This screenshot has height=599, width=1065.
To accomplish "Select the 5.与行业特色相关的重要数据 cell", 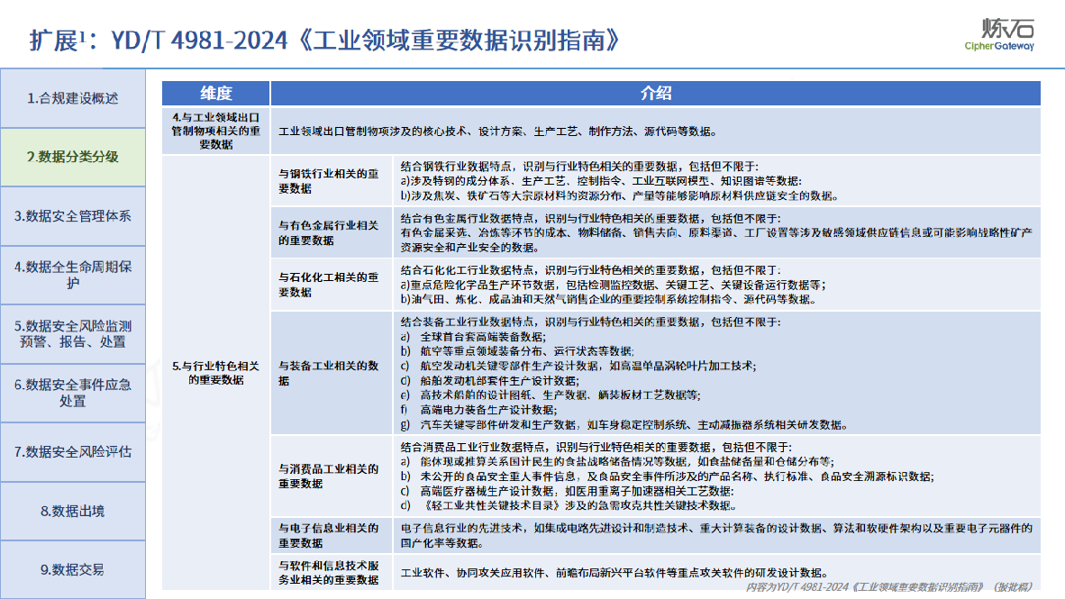I will coord(216,373).
